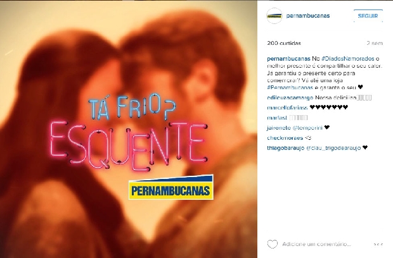The width and height of the screenshot is (393, 258).
Task: Click the Seguir follow button
Action: [368, 16]
